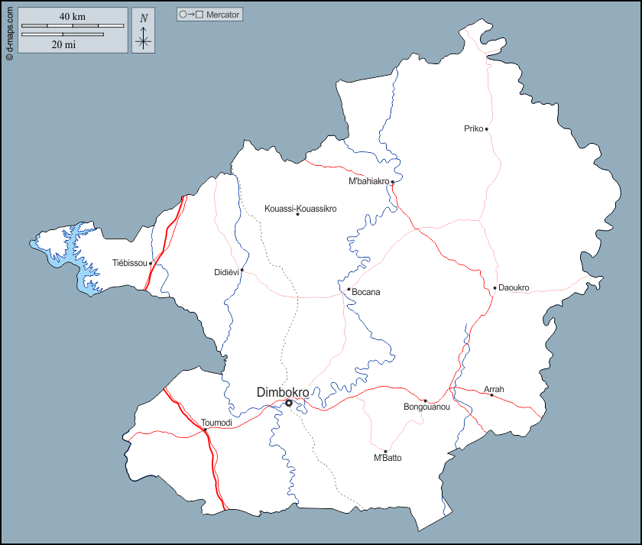Viewport: 642px width, 545px height.
Task: Click the Bongouanou town dot
Action: click(426, 401)
